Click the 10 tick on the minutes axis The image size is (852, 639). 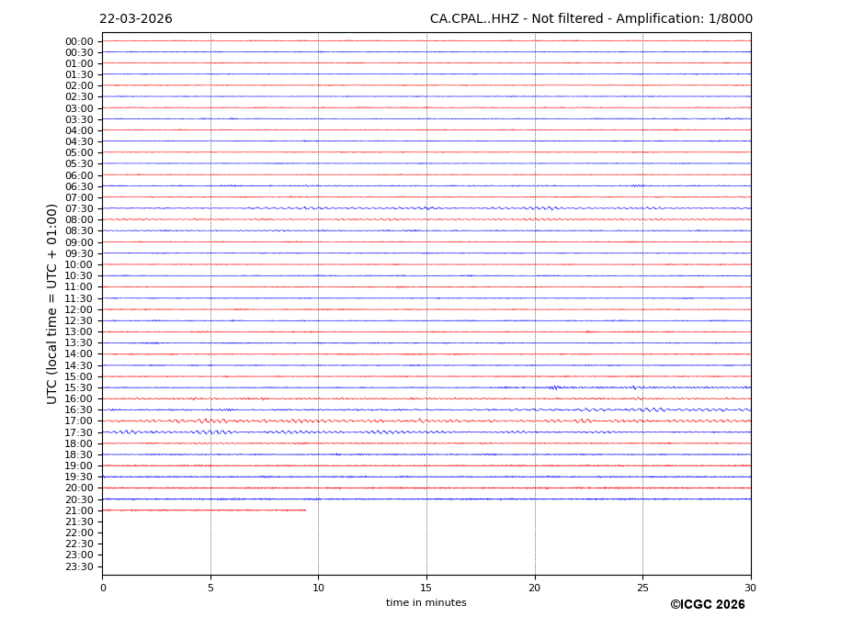click(x=318, y=588)
